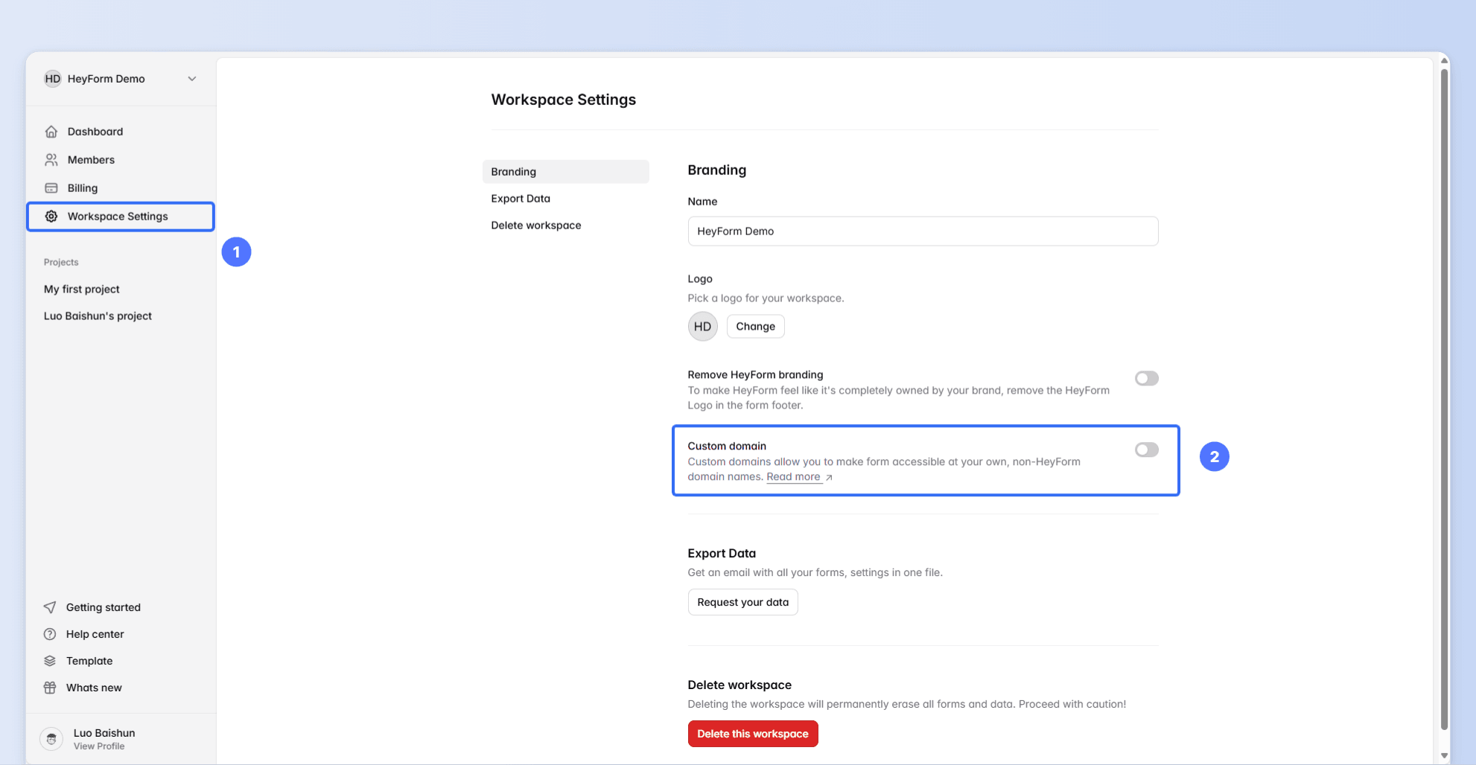The height and width of the screenshot is (765, 1476).
Task: Click the Name field label
Action: pyautogui.click(x=702, y=202)
